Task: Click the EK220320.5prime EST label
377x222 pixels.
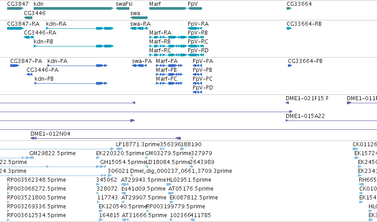Action: (x=120, y=153)
